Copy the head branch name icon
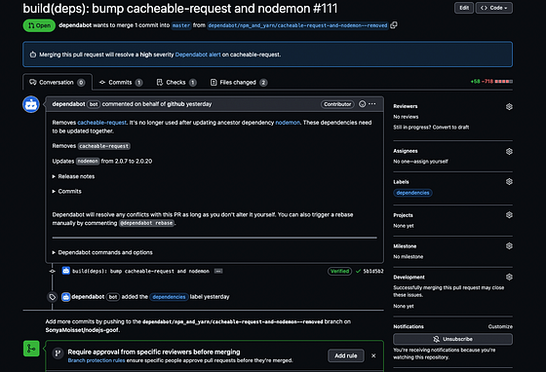The width and height of the screenshot is (546, 372). pos(394,25)
